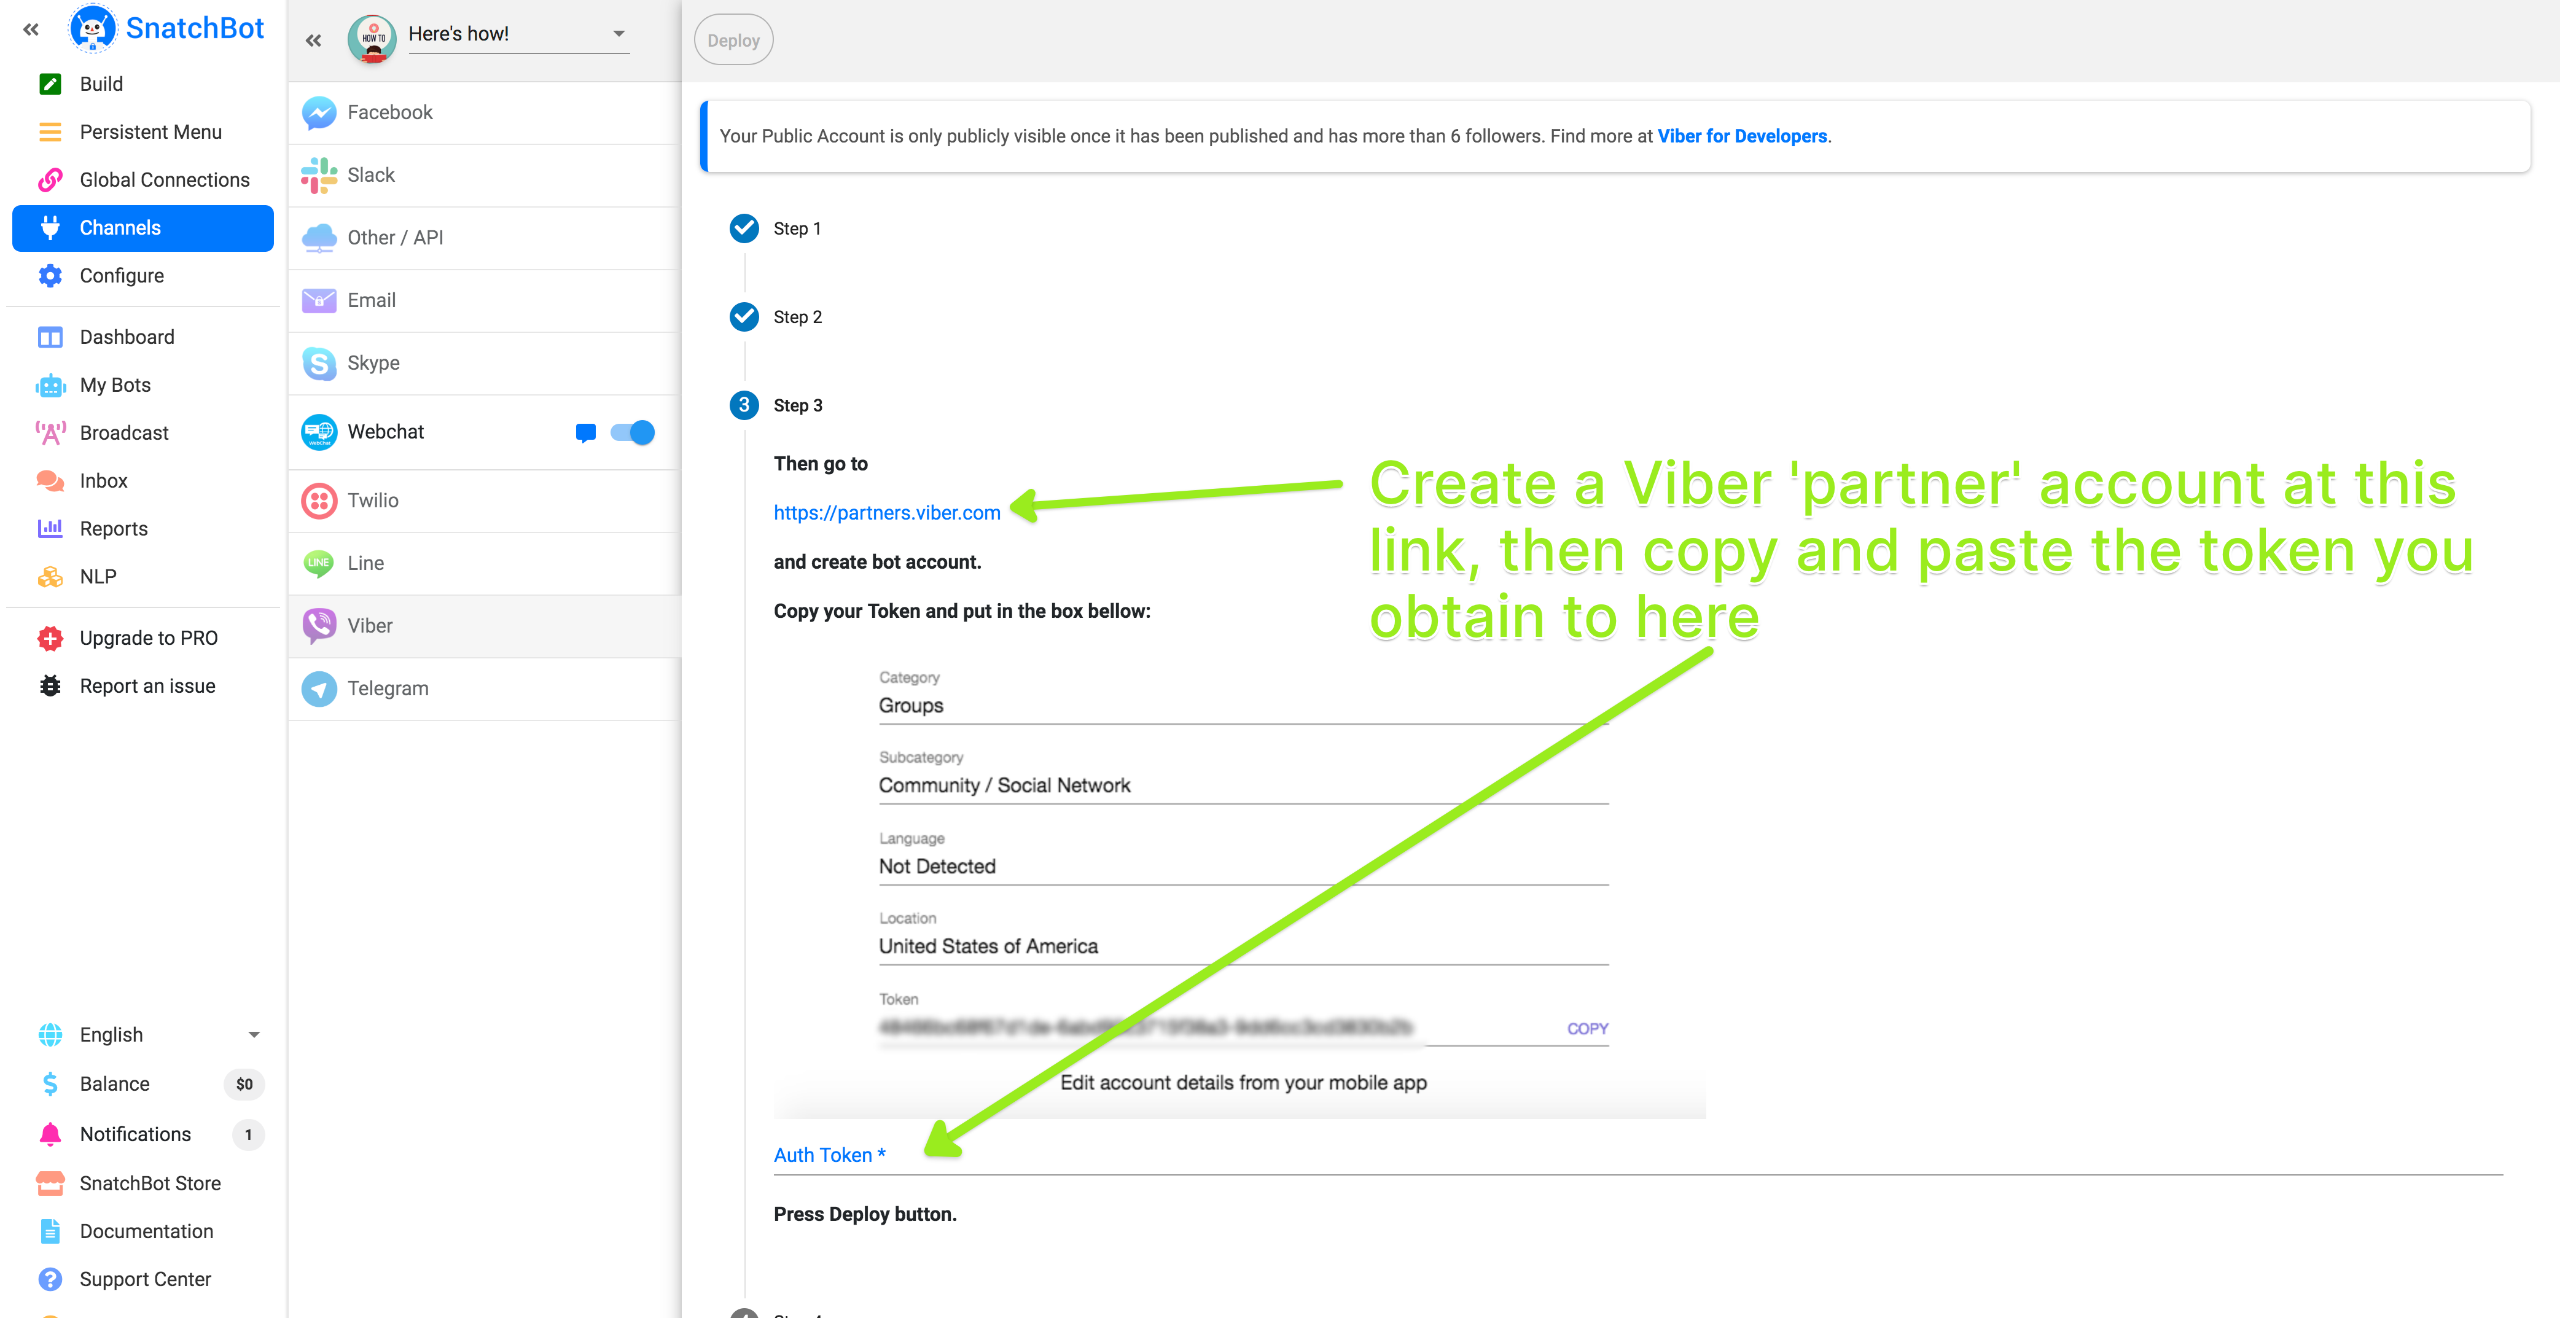Click the Twilio channel icon

(x=319, y=500)
